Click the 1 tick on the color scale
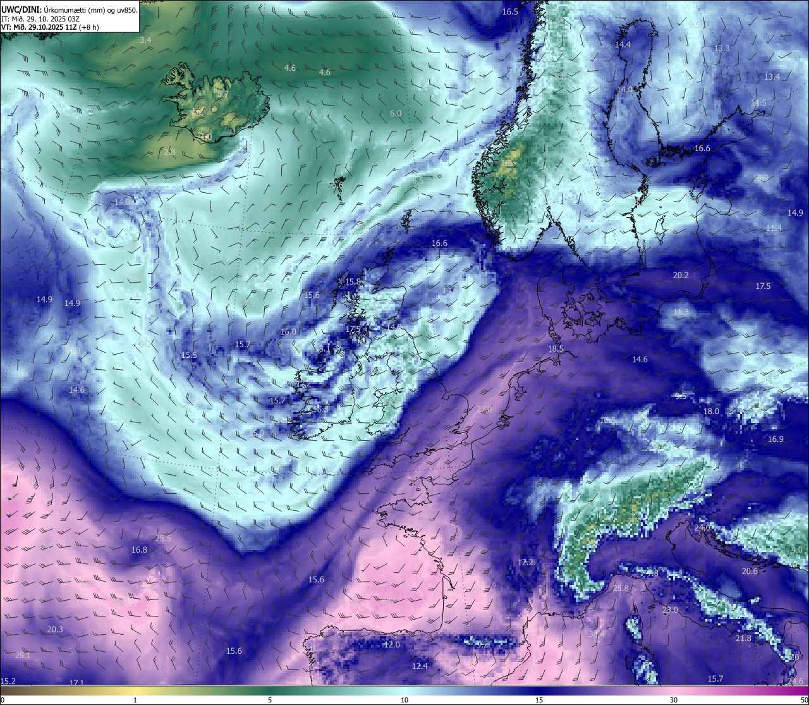The width and height of the screenshot is (809, 705). [x=135, y=700]
